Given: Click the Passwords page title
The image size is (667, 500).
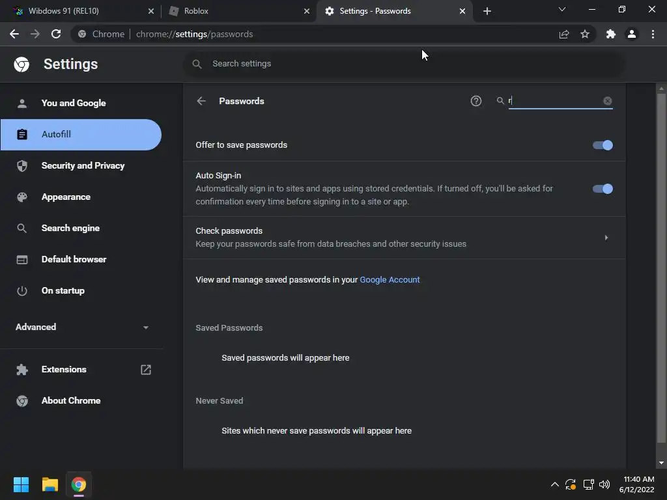Looking at the screenshot, I should [x=241, y=101].
